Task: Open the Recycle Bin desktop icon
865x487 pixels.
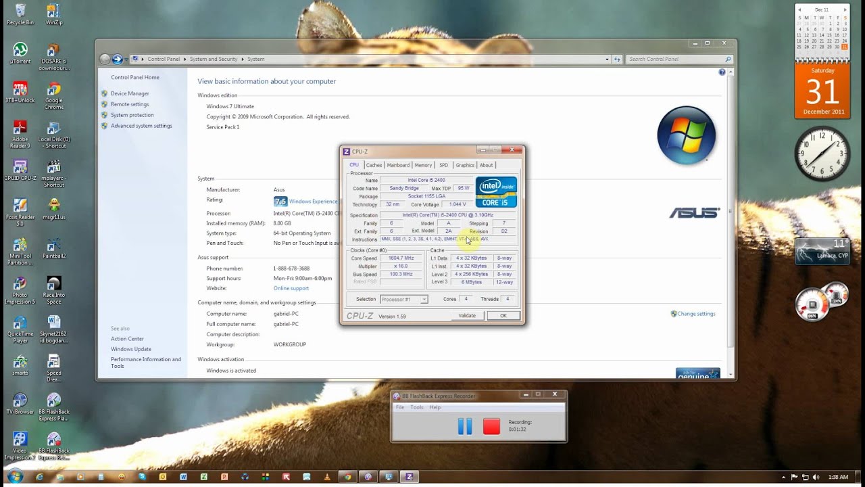Action: pyautogui.click(x=20, y=14)
